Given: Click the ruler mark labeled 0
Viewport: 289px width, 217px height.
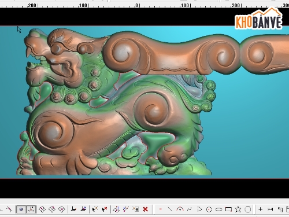Looking at the screenshot, I should [x=136, y=5].
